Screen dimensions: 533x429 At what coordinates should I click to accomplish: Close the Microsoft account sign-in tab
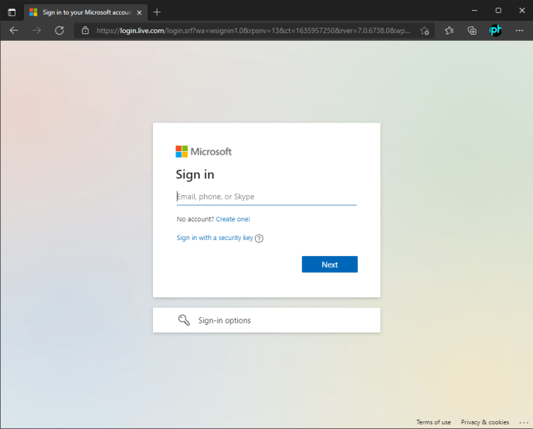pos(139,12)
